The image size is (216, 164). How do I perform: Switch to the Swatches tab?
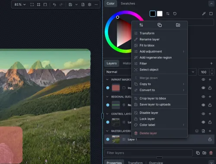128,3
